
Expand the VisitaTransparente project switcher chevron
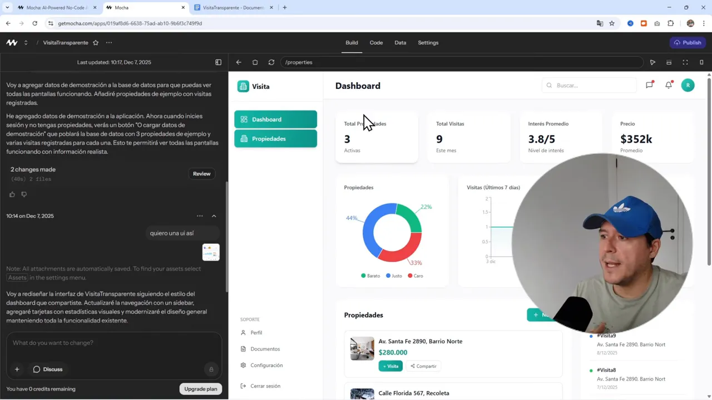[x=26, y=43]
